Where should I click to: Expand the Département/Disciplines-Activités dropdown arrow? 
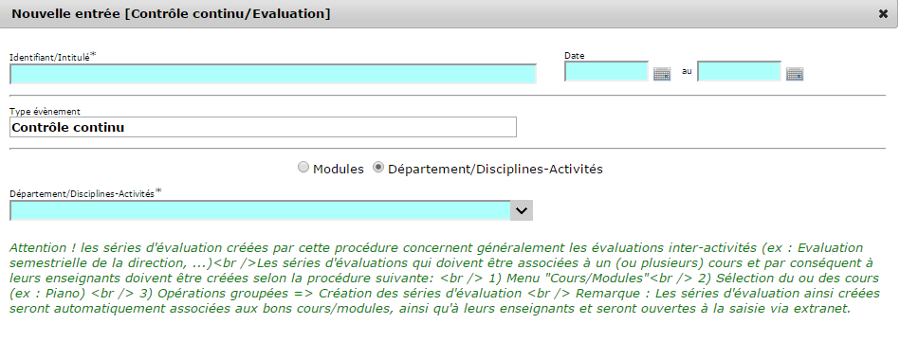(522, 210)
